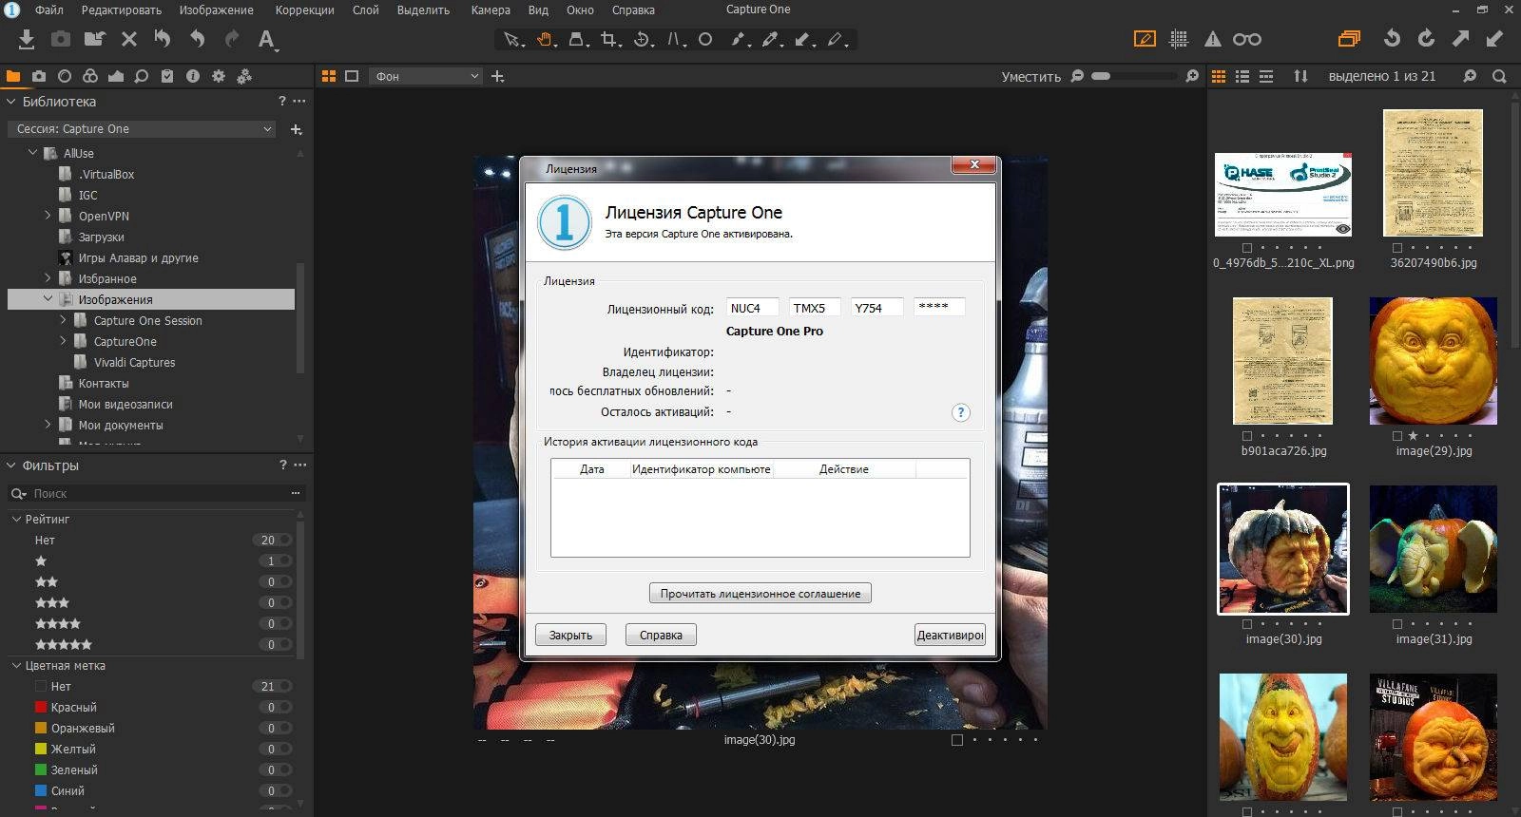1521x817 pixels.
Task: Tick the checkbox under b901aca726.jpg thumbnail
Action: point(1247,436)
